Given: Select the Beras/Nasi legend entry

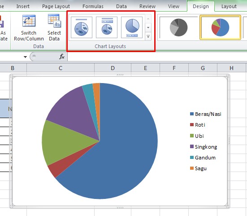Looking at the screenshot, I should coord(206,114).
